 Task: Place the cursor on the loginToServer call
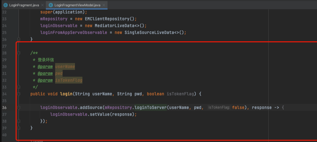(151, 108)
